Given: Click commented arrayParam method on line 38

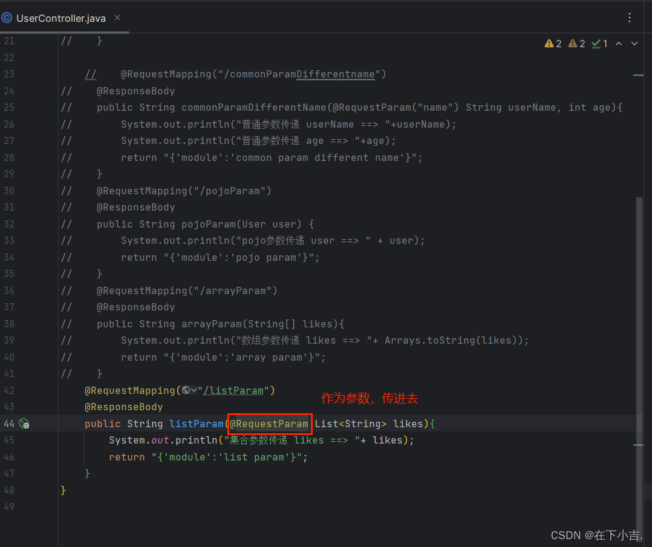Looking at the screenshot, I should click(x=220, y=324).
